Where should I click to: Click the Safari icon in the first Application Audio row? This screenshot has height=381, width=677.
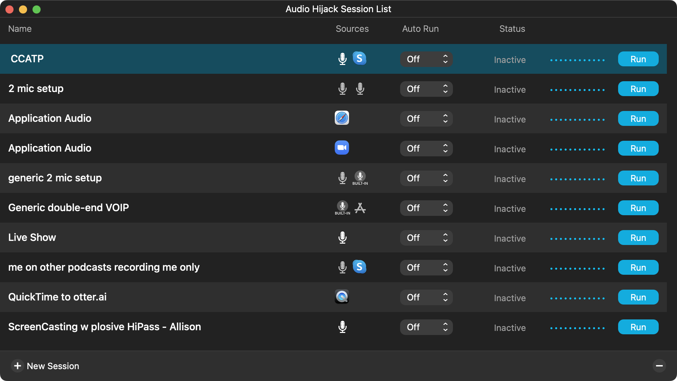click(x=342, y=118)
